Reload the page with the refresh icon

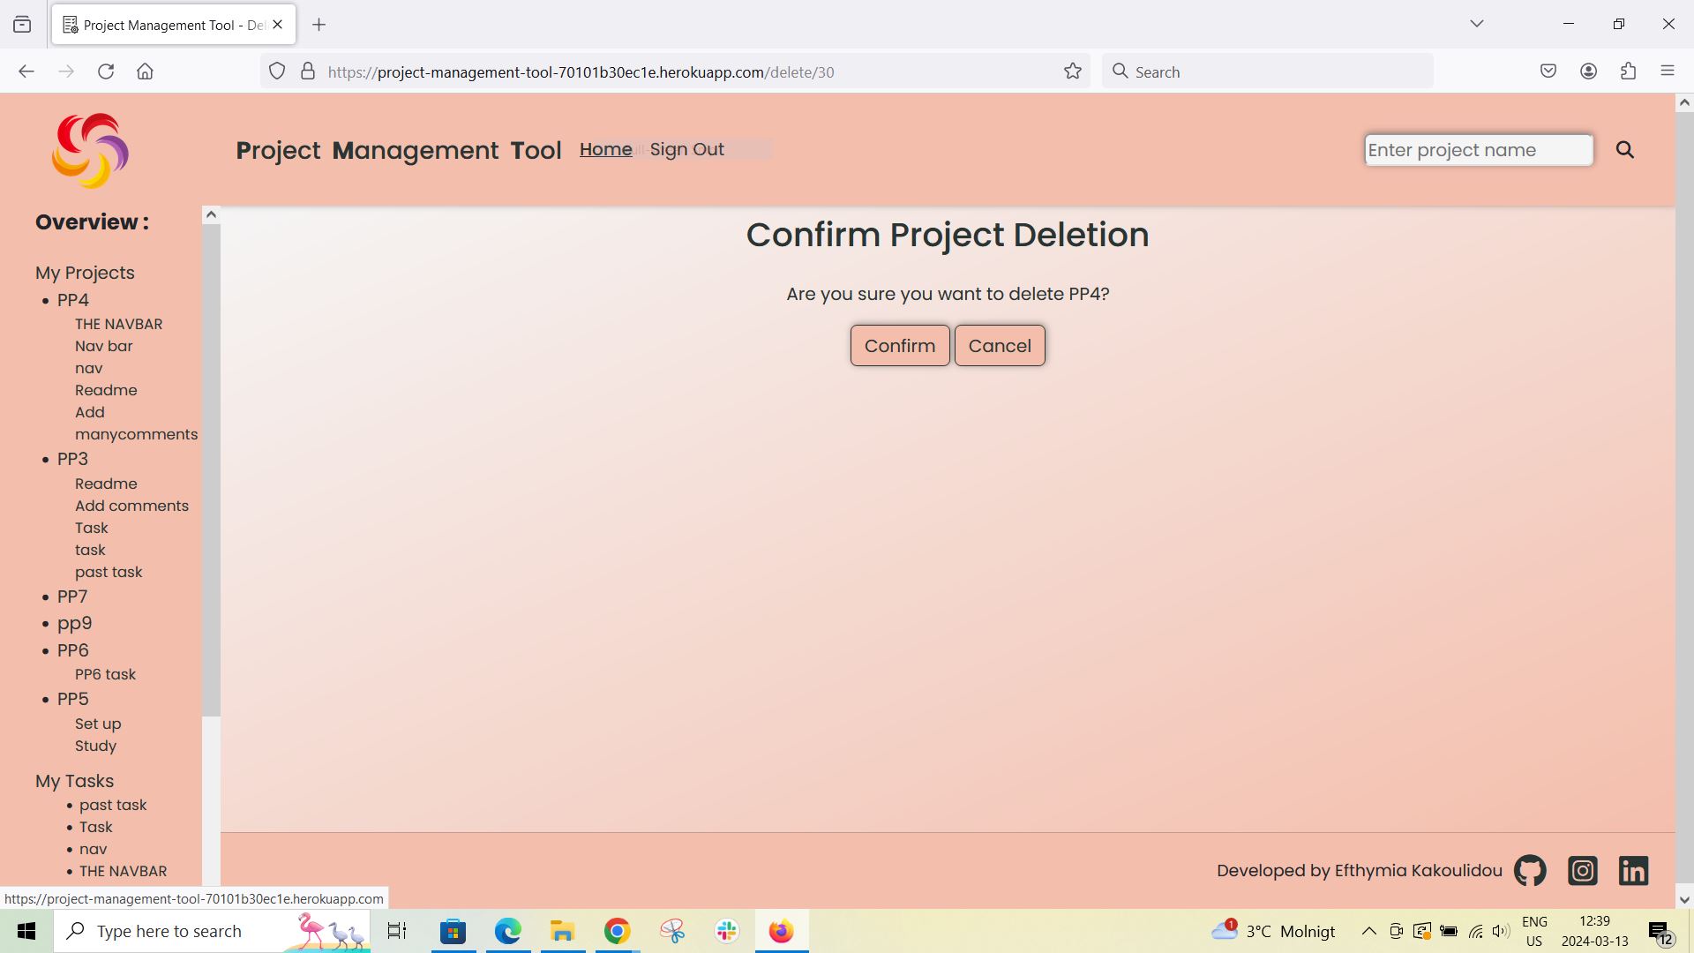click(x=106, y=71)
